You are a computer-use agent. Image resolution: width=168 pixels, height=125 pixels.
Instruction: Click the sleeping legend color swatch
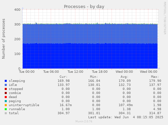pyautogui.click(x=6, y=81)
